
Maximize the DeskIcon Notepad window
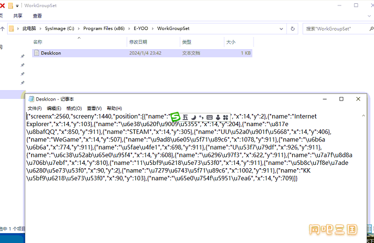341,99
